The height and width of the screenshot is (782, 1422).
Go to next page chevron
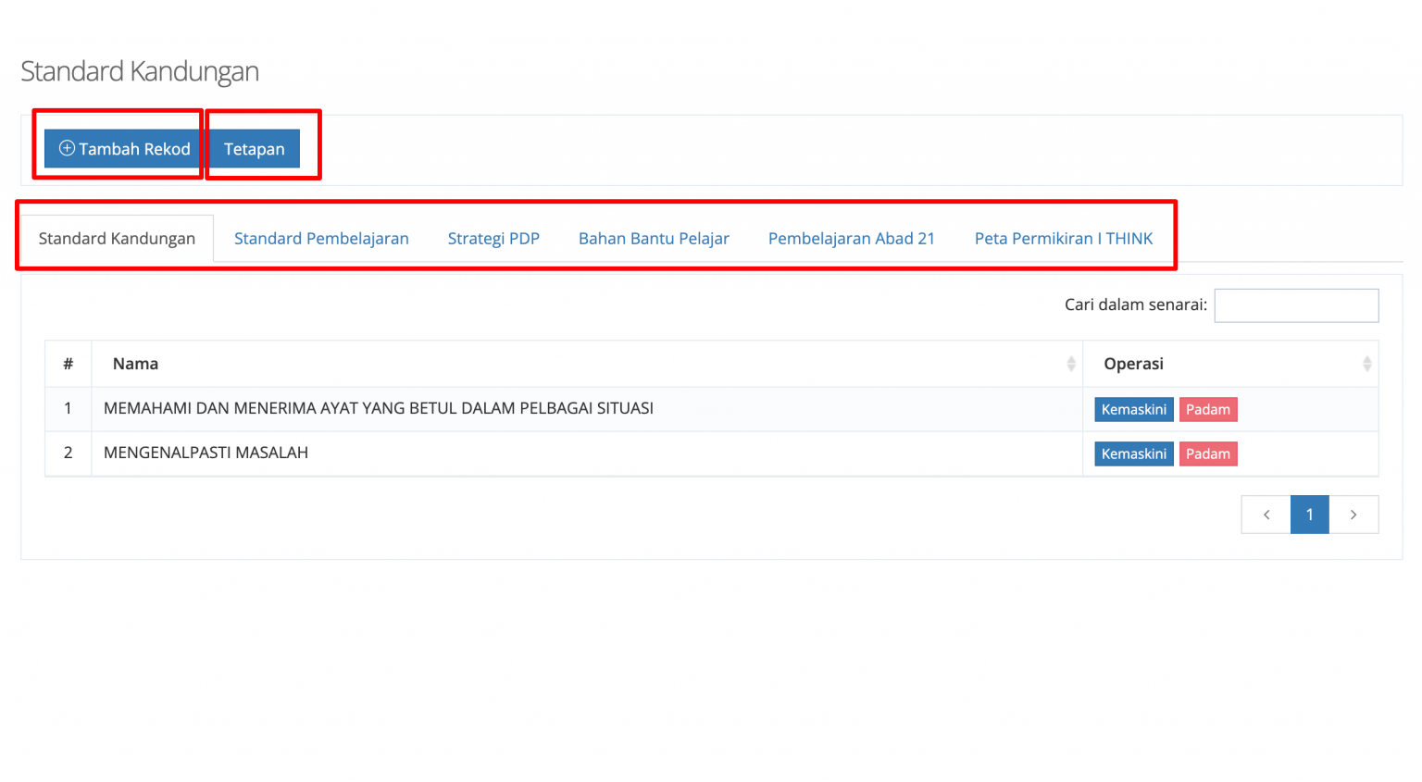[1353, 515]
